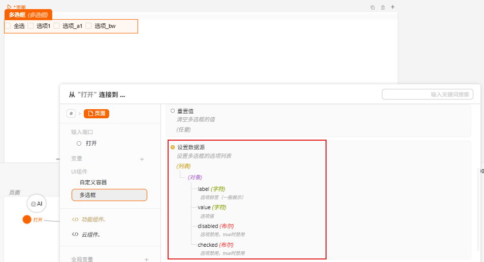
Task: Check the 选项1 checkbox
Action: [x=30, y=26]
